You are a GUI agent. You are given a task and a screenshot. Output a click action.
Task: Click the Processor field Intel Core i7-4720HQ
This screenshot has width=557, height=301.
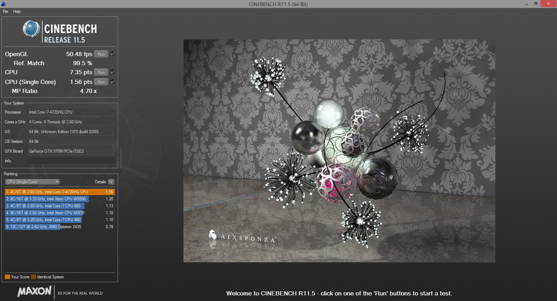(x=71, y=112)
